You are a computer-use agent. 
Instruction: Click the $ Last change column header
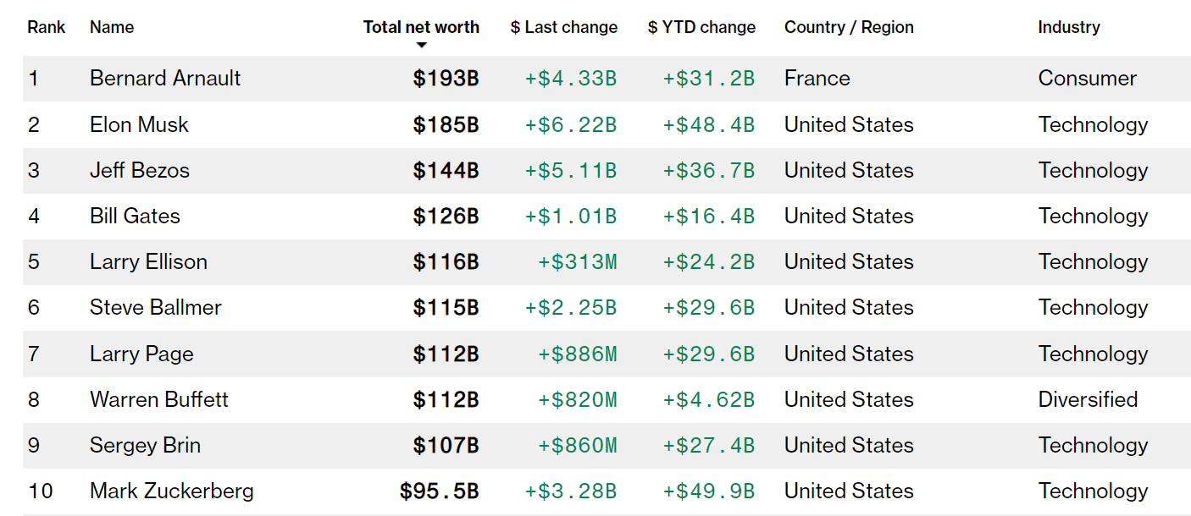[563, 27]
